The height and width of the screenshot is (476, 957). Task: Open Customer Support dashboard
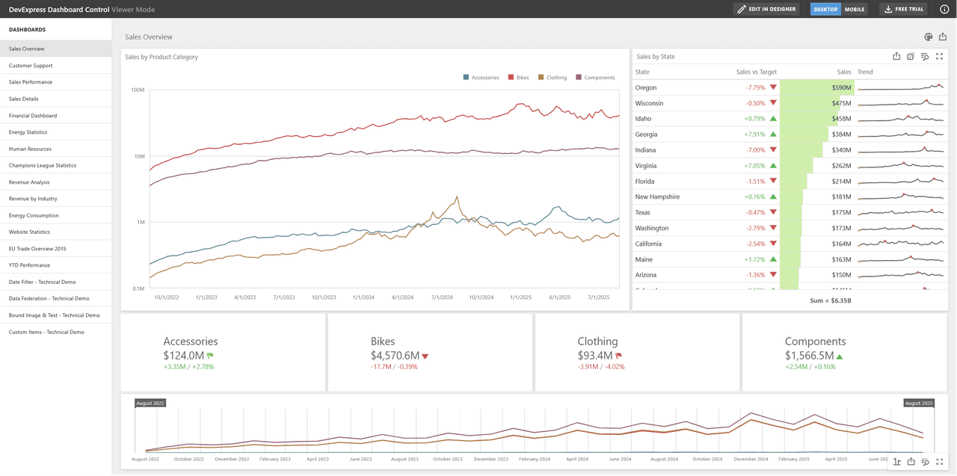pos(56,66)
